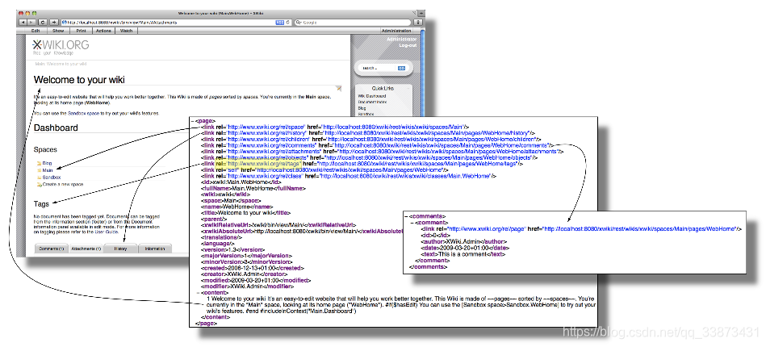Click the 'Welcome to your wiki' heading
Viewport: 766px width, 347px height.
79,79
